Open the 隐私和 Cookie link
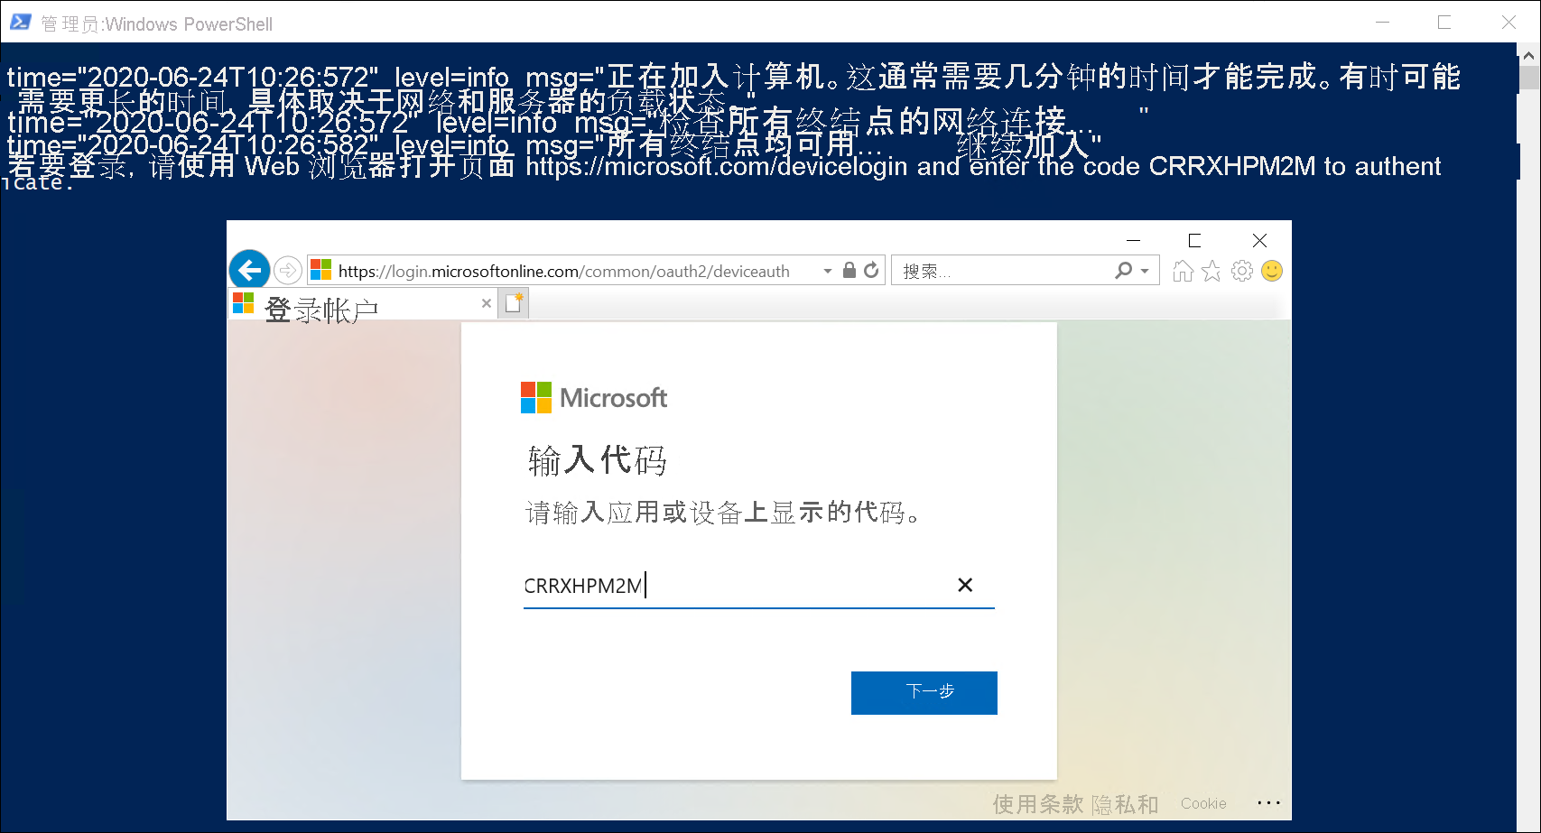Image resolution: width=1541 pixels, height=833 pixels. click(x=1159, y=803)
